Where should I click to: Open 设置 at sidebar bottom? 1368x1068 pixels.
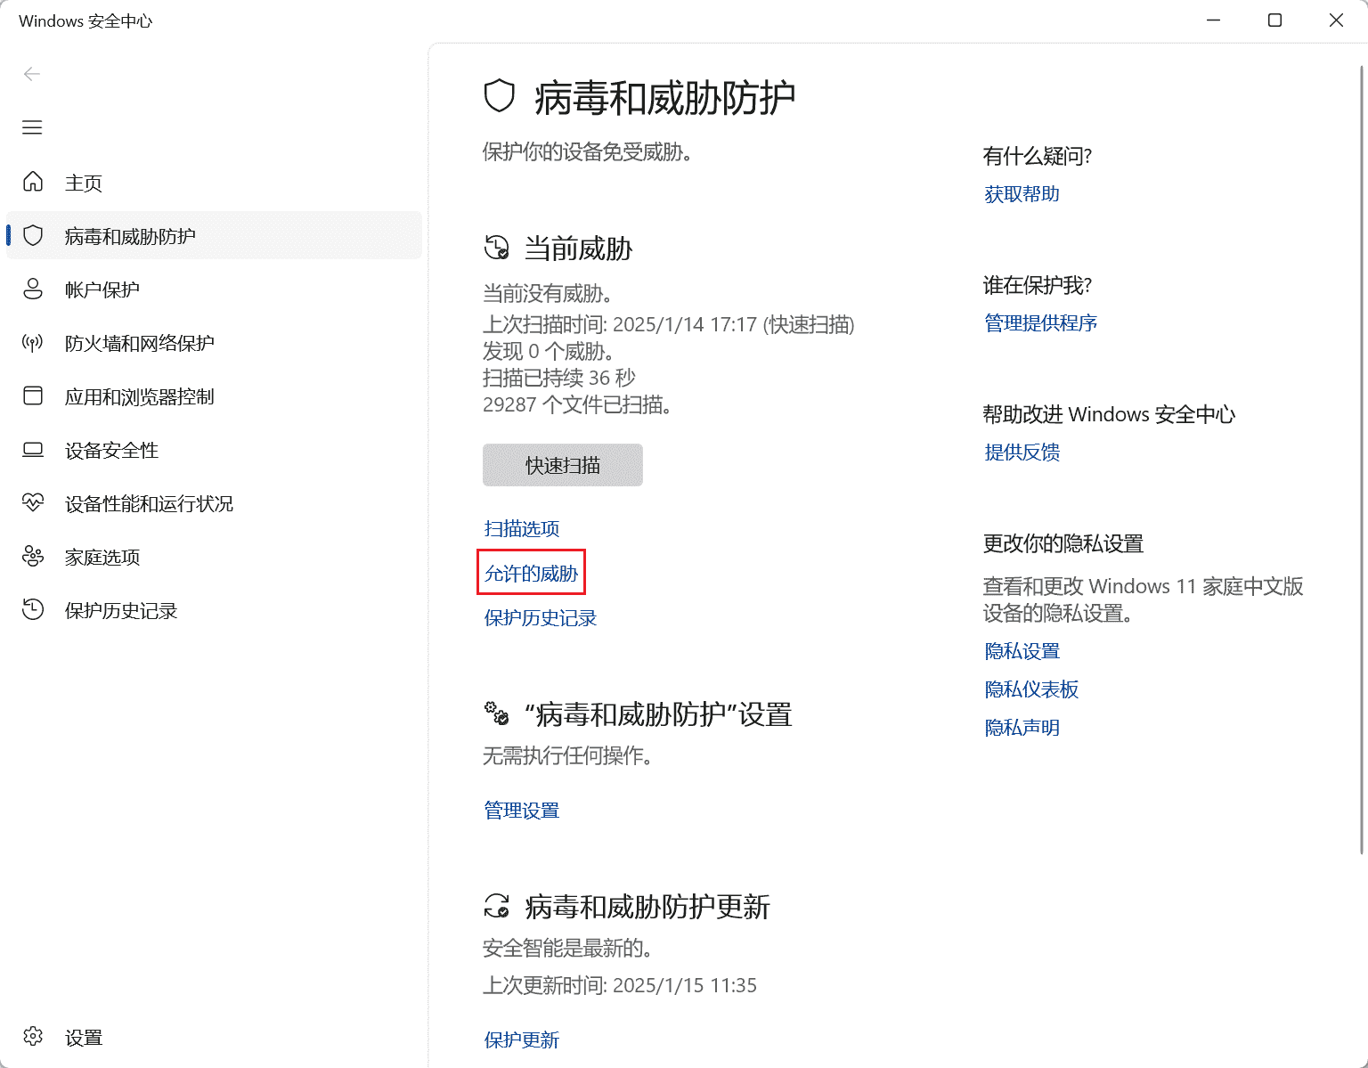click(214, 1038)
